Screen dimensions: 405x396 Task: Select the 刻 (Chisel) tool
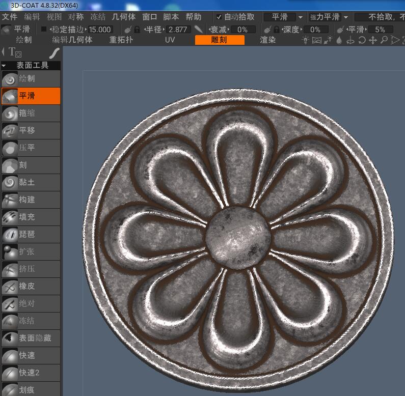(x=31, y=165)
